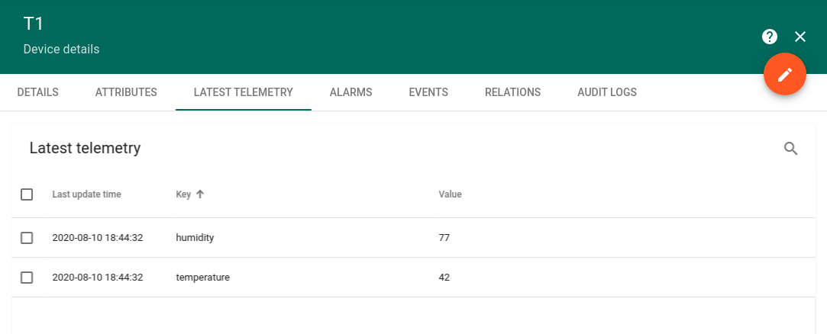Check the select-all telemetry checkbox

pyautogui.click(x=27, y=194)
